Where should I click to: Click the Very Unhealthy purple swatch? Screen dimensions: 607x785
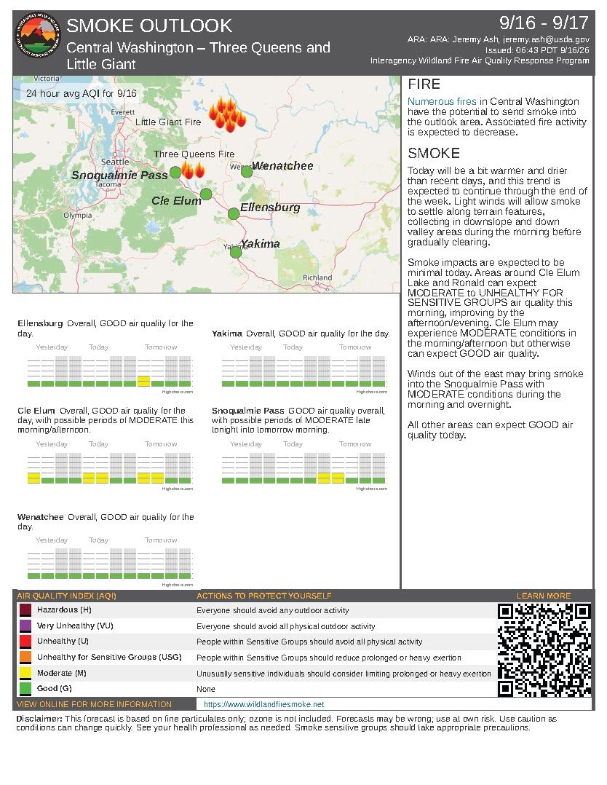click(x=25, y=626)
